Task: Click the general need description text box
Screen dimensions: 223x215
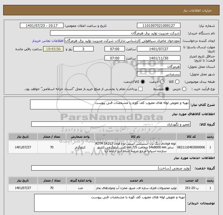Action: (x=110, y=104)
